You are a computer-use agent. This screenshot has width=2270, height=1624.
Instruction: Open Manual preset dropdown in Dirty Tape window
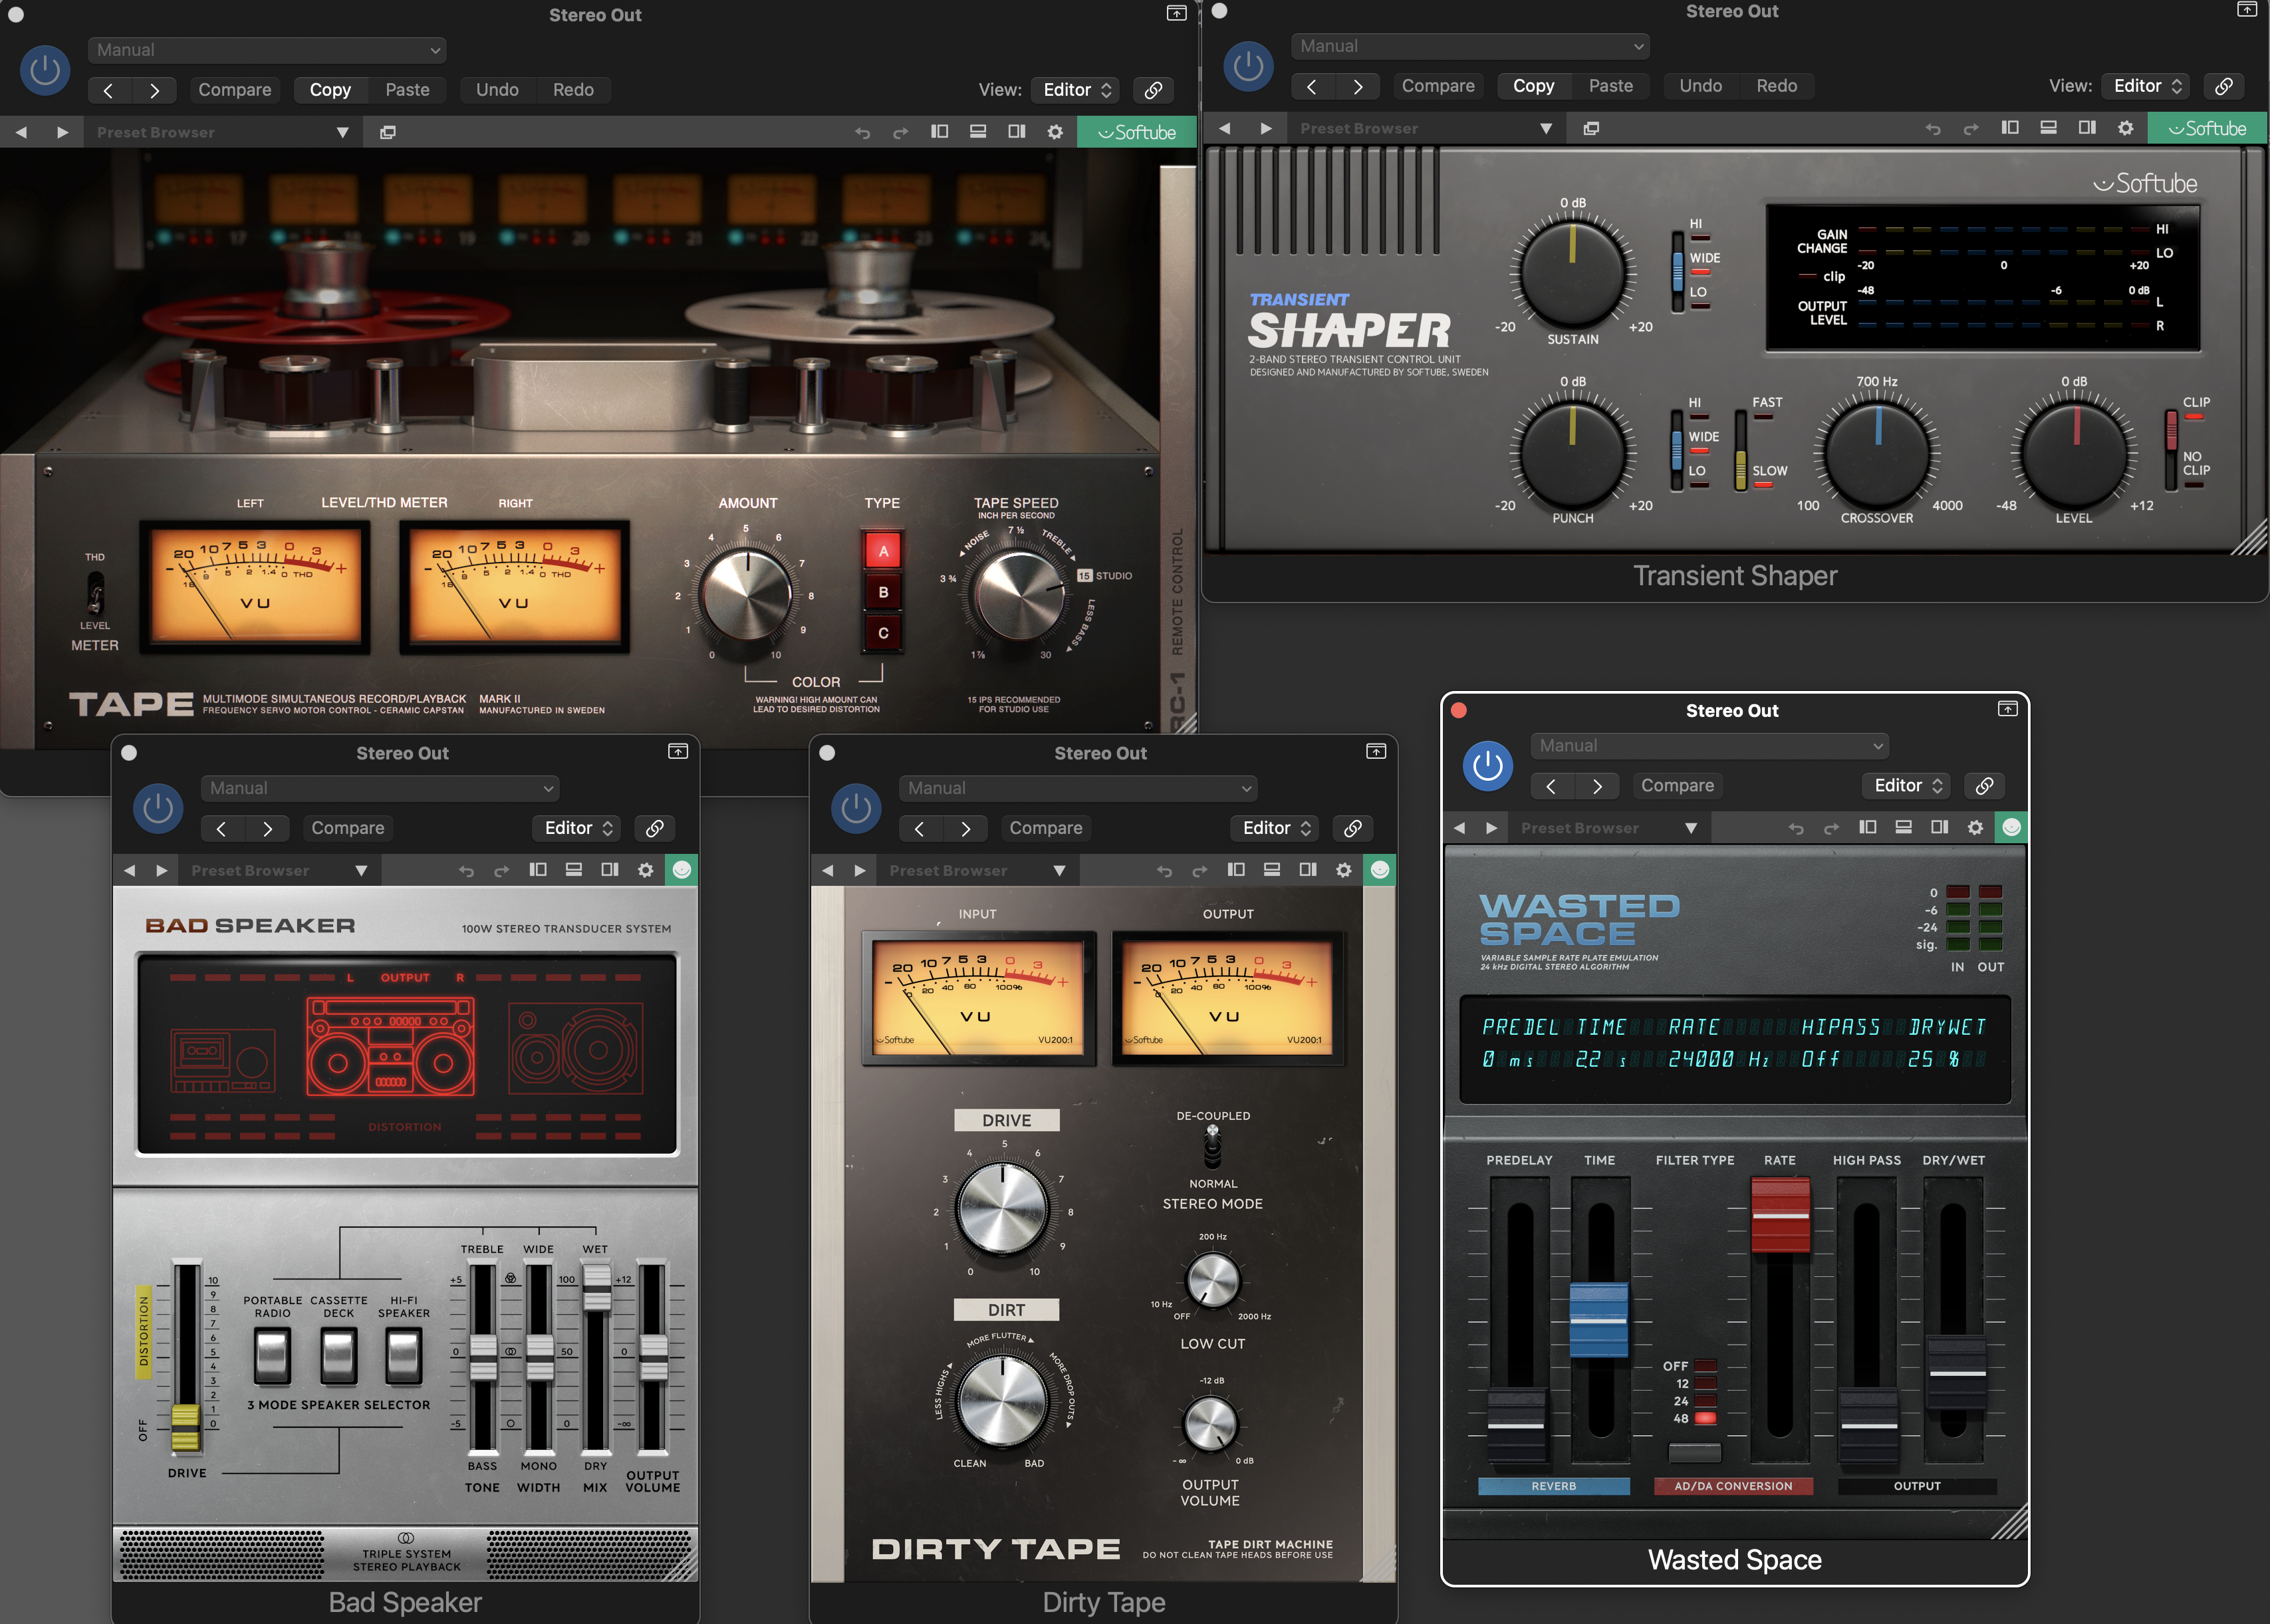[1078, 788]
